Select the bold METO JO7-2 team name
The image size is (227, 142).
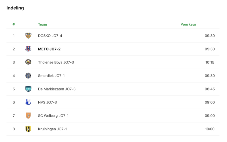pyautogui.click(x=49, y=49)
